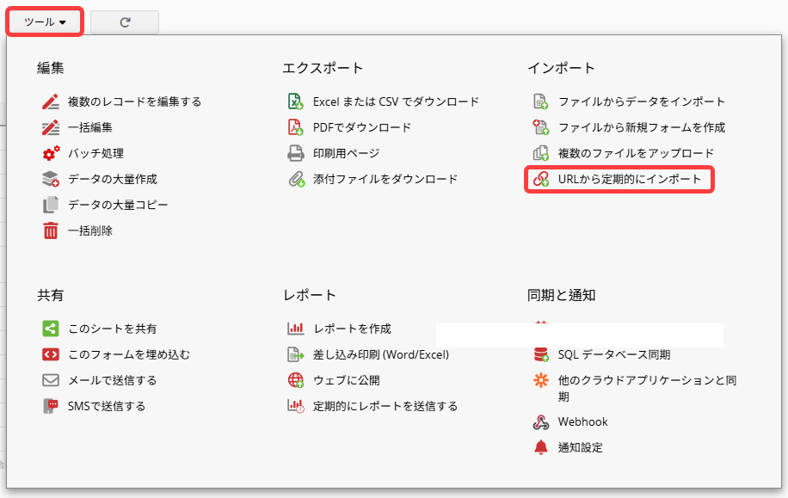Click 複数のファイルをアップロード text
The image size is (788, 498).
click(637, 154)
